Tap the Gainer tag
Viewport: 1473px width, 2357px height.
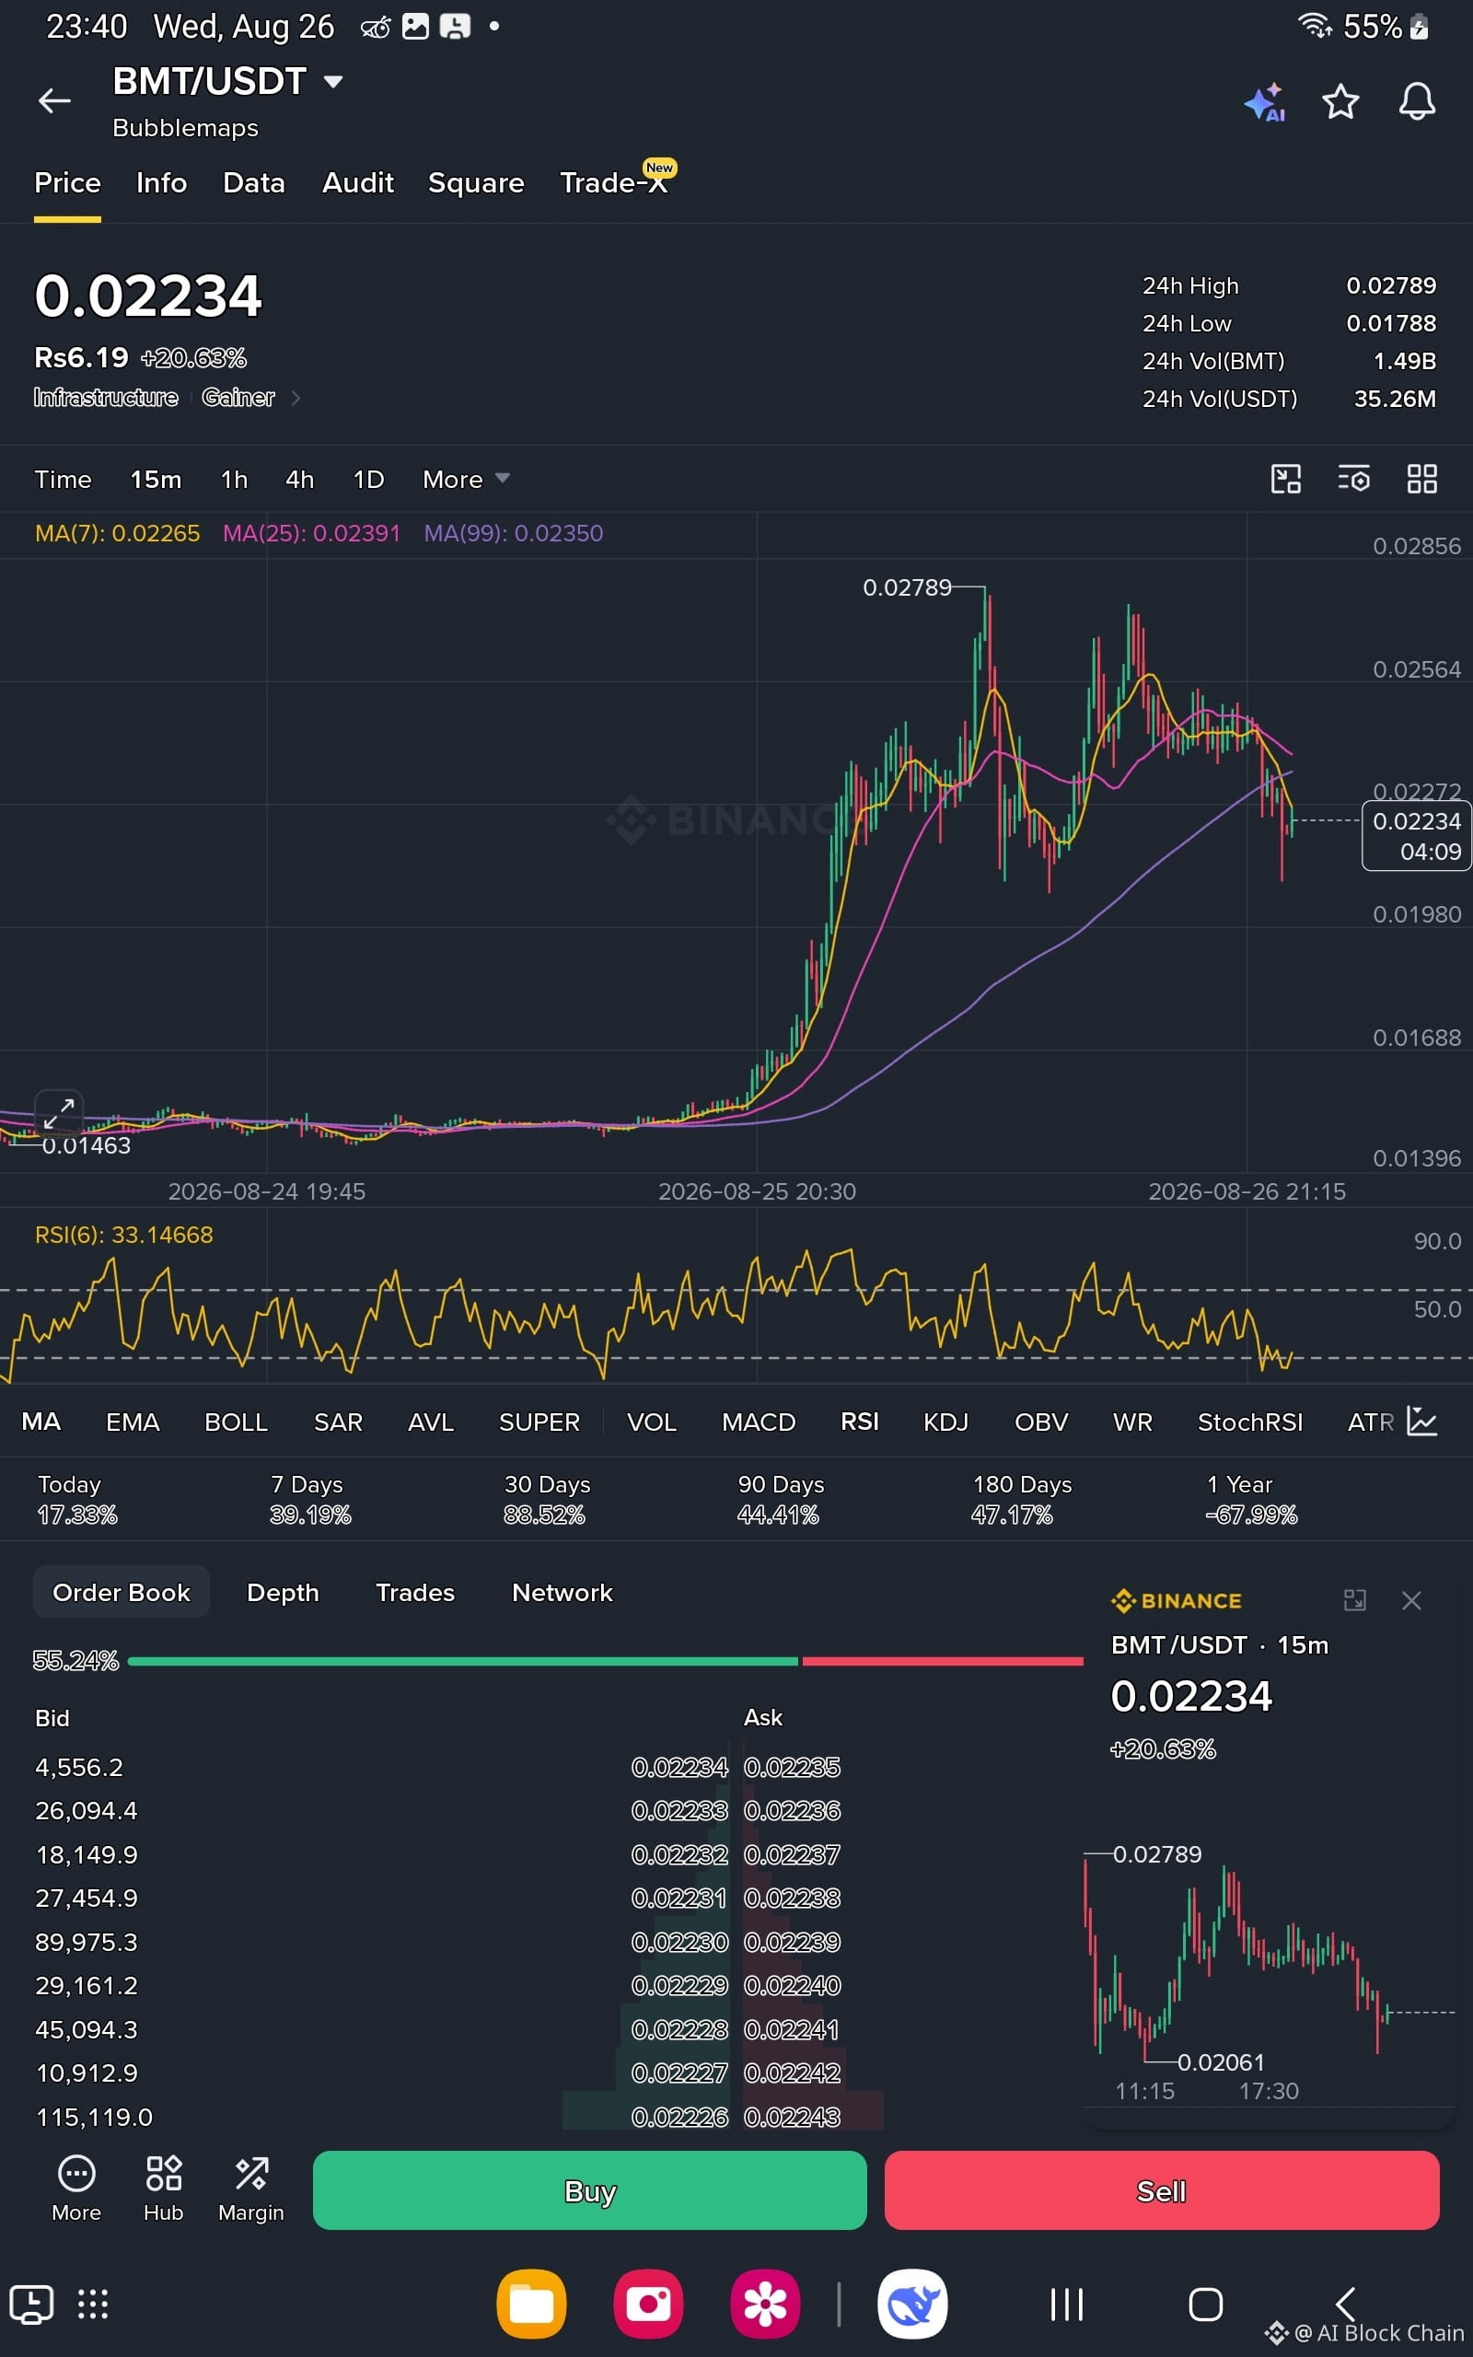pos(238,398)
